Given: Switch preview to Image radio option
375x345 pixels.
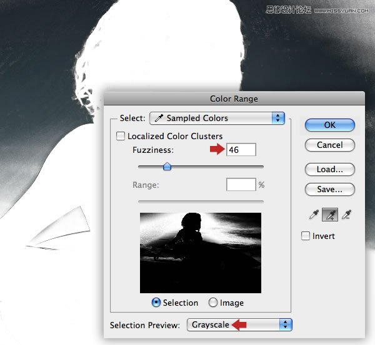Looking at the screenshot, I should tap(213, 303).
